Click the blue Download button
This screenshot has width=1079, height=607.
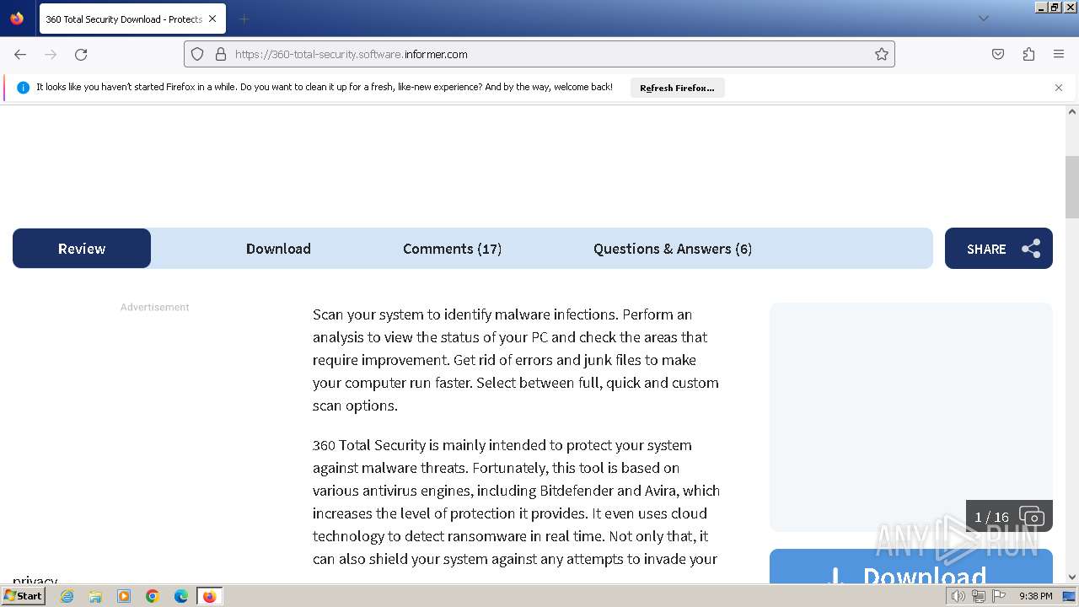click(x=910, y=567)
